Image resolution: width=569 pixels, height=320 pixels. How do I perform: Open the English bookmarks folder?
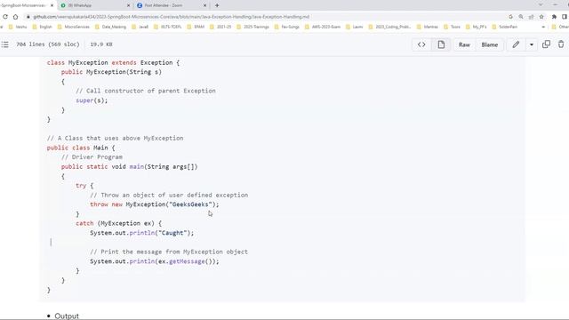pos(42,27)
